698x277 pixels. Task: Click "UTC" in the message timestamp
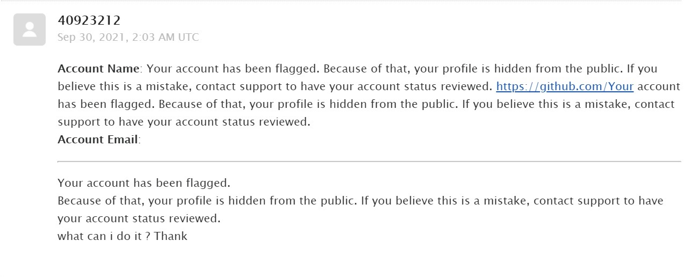click(x=189, y=38)
